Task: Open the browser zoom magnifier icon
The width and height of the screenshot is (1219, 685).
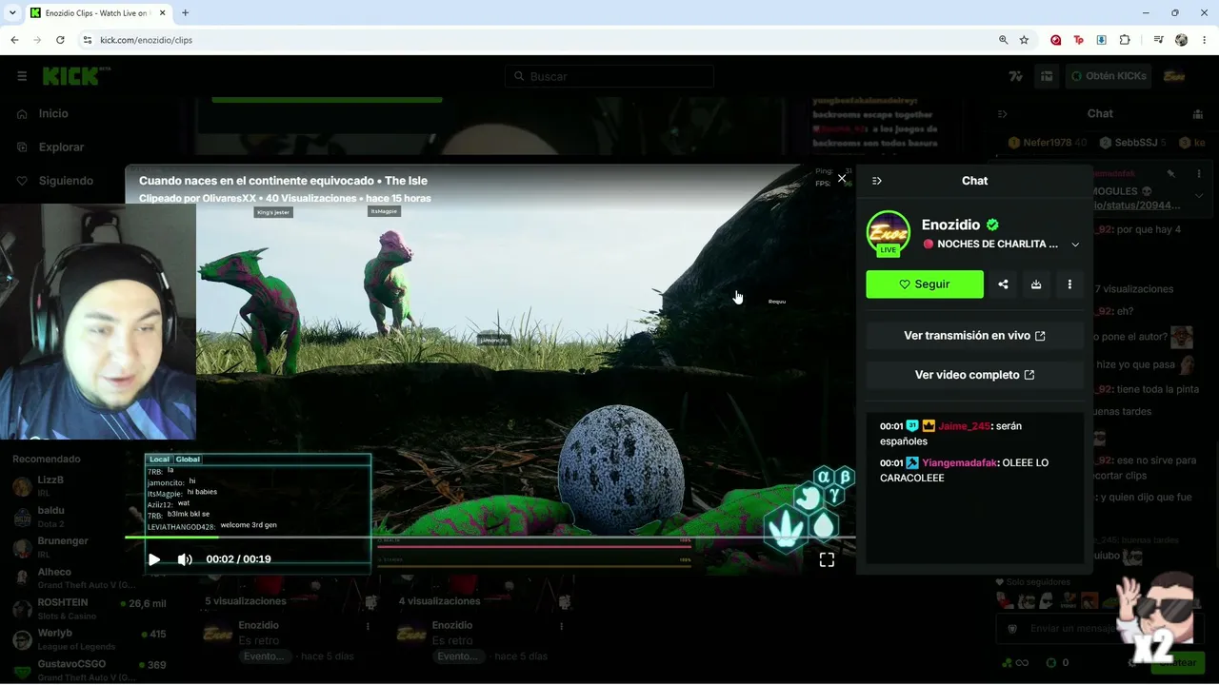Action: click(1003, 40)
